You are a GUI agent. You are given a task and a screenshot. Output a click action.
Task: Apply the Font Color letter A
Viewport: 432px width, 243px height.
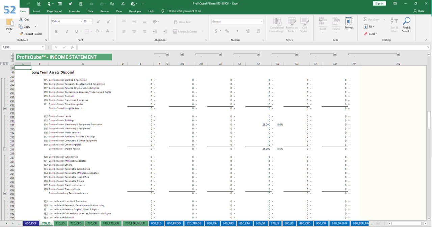(x=107, y=31)
